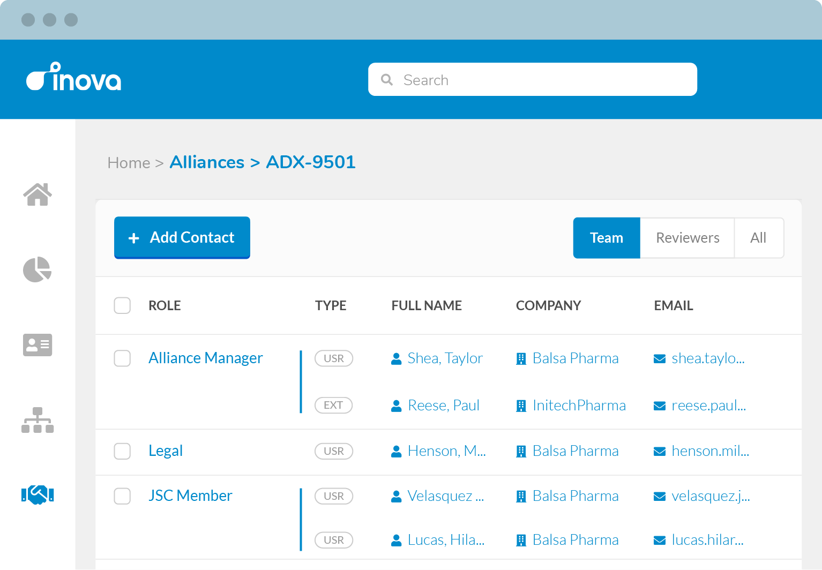Click the FULL NAME column header

click(x=427, y=305)
